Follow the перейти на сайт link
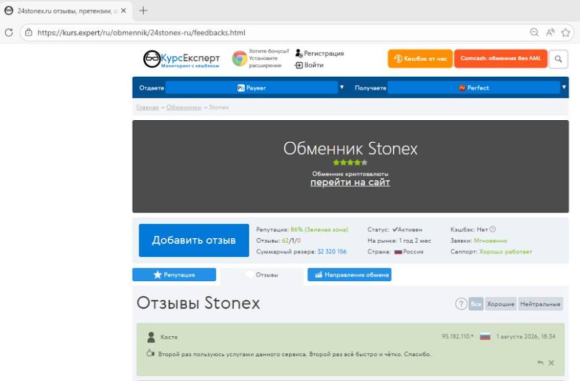This screenshot has height=381, width=580. coord(350,182)
